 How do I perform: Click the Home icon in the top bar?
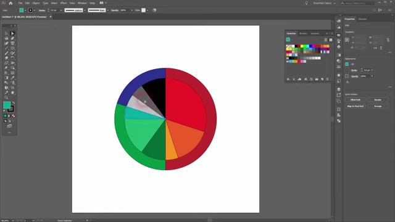[10, 3]
